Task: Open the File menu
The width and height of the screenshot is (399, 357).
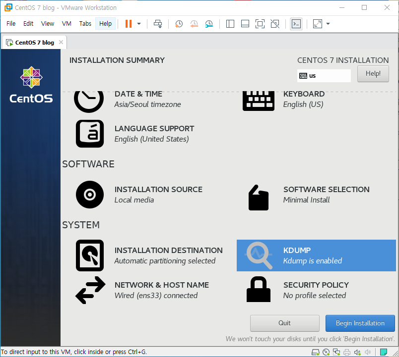Action: [11, 24]
